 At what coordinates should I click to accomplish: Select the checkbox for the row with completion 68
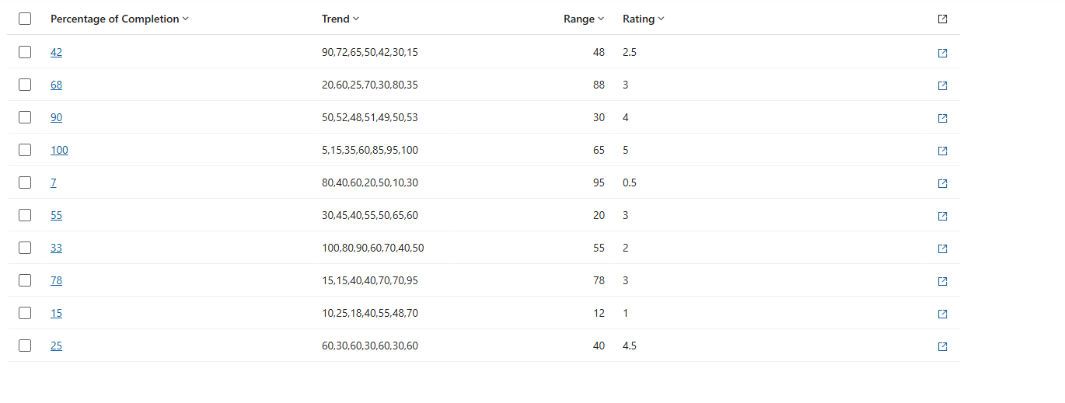click(25, 85)
